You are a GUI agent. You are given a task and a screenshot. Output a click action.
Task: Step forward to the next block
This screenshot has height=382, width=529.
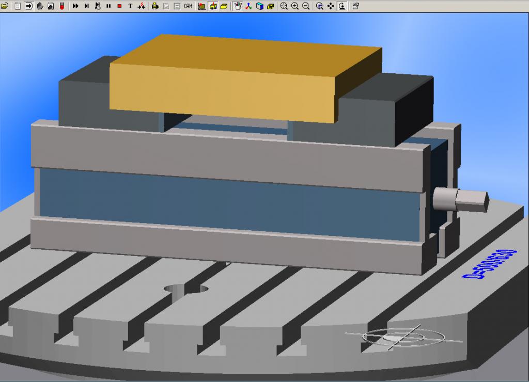pos(87,6)
